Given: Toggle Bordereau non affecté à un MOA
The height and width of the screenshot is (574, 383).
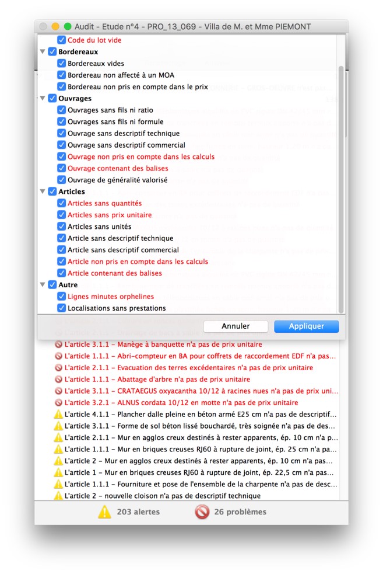Looking at the screenshot, I should coord(61,75).
